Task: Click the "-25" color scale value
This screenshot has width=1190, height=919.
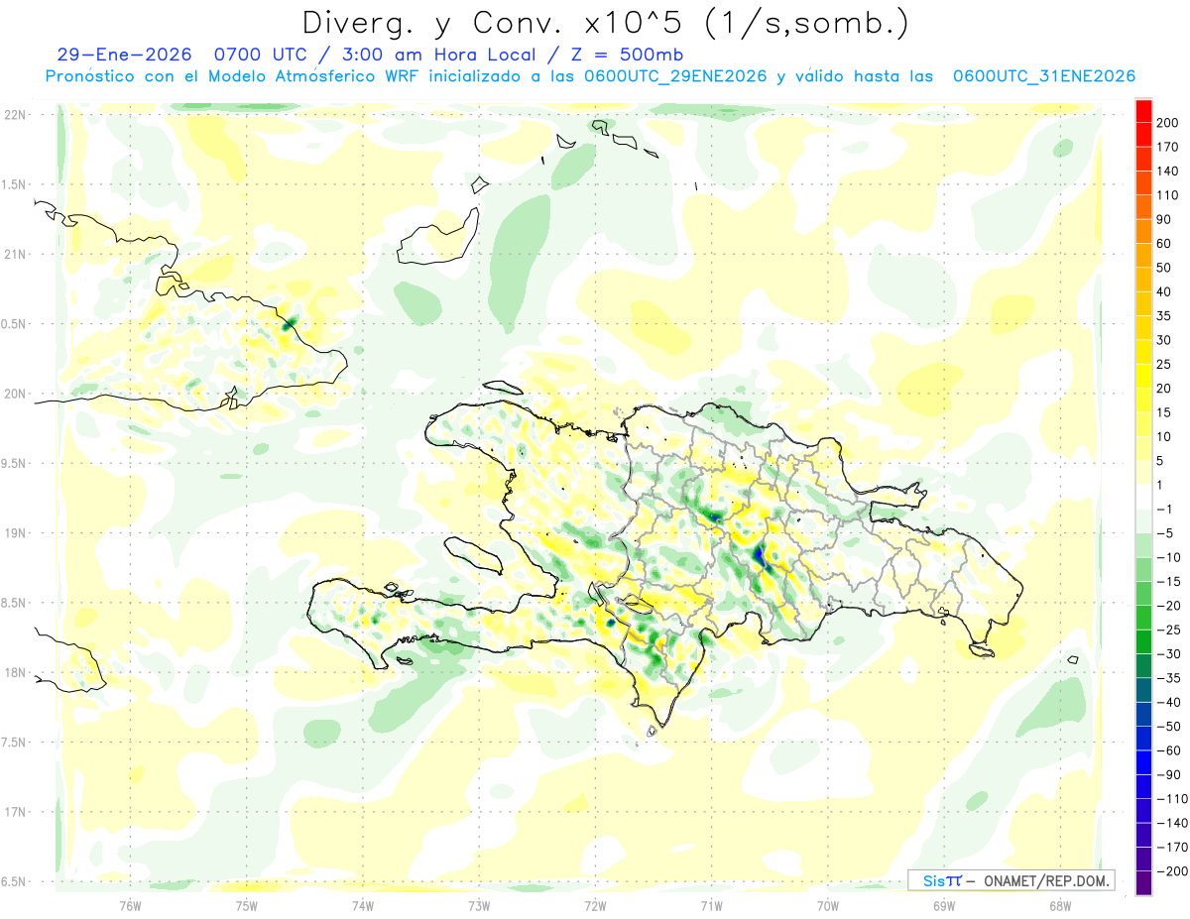Action: [1168, 630]
